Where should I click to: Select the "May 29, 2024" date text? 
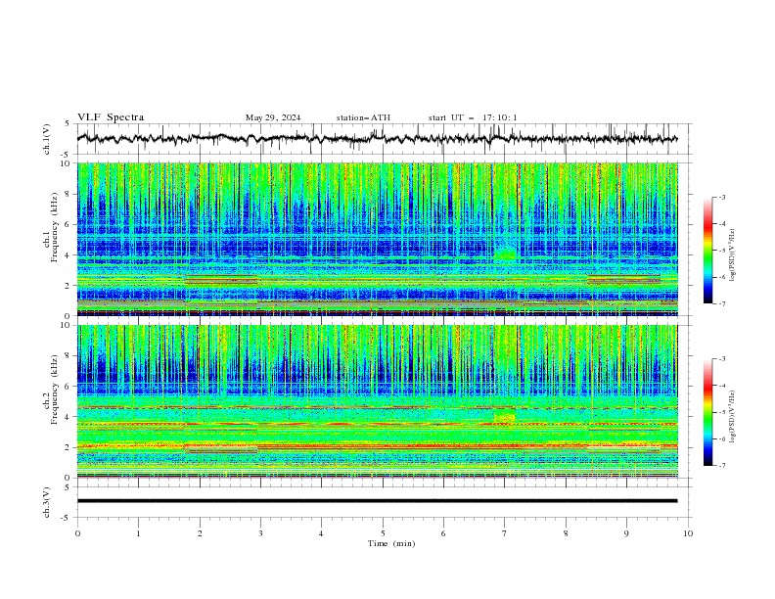tap(273, 117)
